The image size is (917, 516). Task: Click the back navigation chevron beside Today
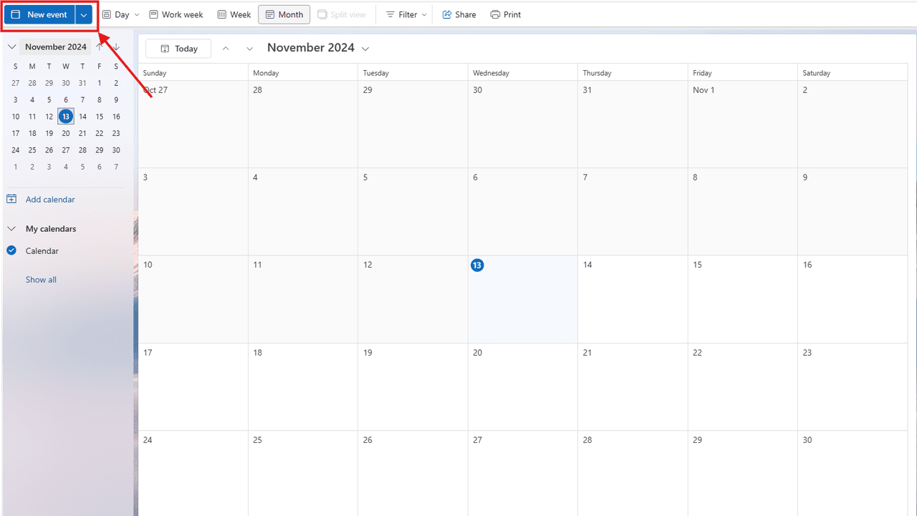tap(226, 48)
